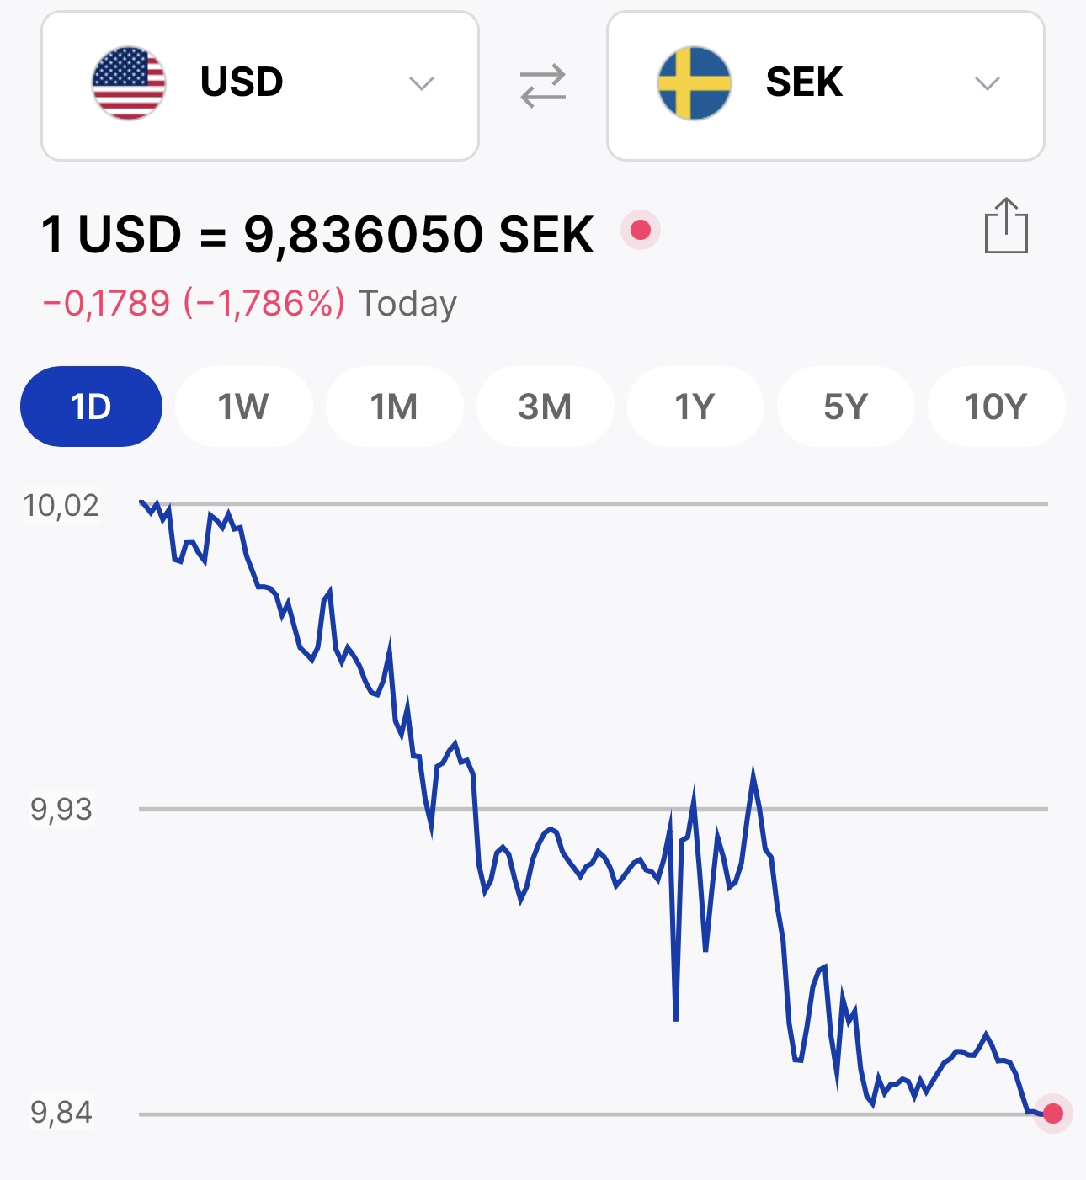Image resolution: width=1086 pixels, height=1180 pixels.
Task: Select the 1D time range
Action: pyautogui.click(x=91, y=407)
